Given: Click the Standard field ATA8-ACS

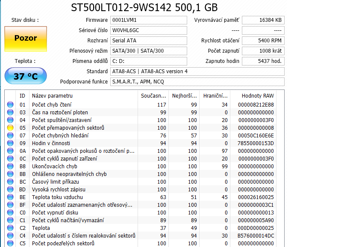Looking at the screenshot, I should [197, 71].
